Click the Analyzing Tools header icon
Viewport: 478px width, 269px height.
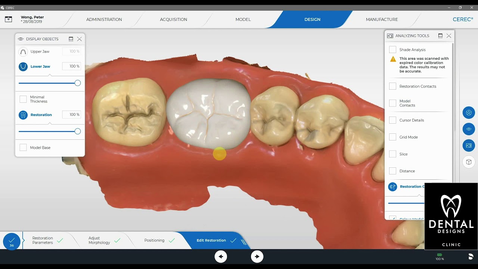(x=390, y=36)
